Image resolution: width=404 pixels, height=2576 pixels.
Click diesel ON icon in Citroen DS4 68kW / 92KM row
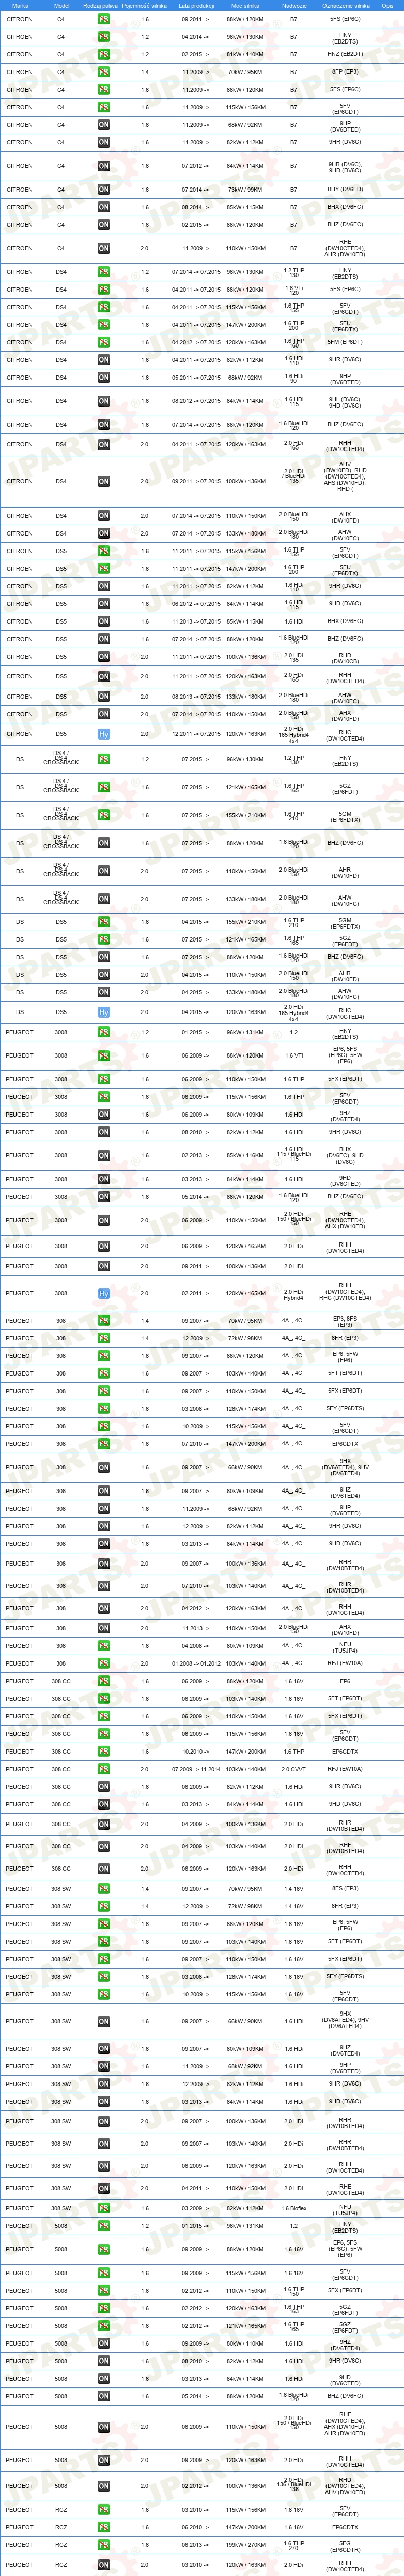(104, 377)
